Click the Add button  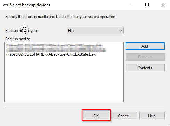click(x=145, y=46)
